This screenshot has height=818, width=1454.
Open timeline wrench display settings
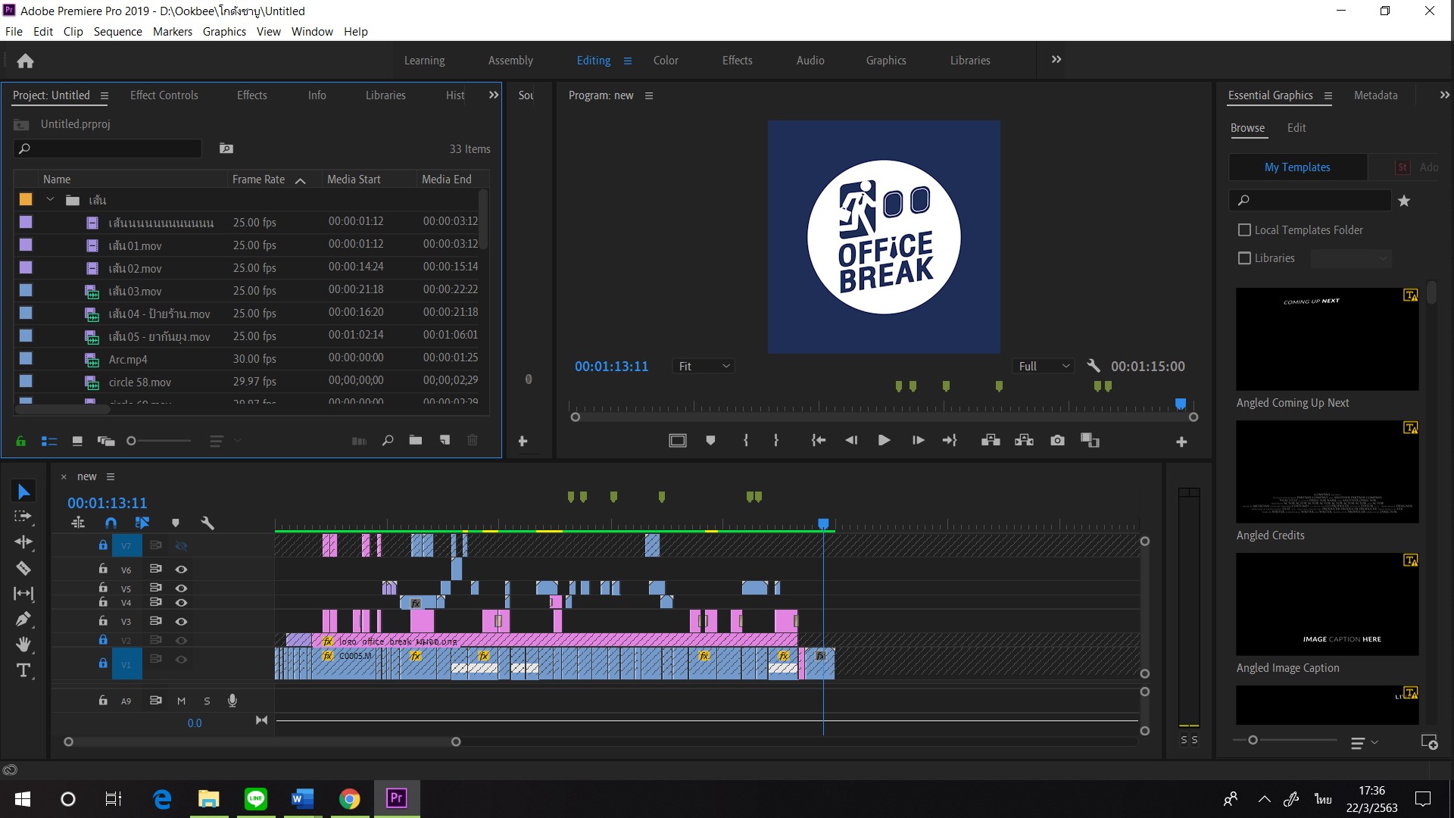(207, 523)
